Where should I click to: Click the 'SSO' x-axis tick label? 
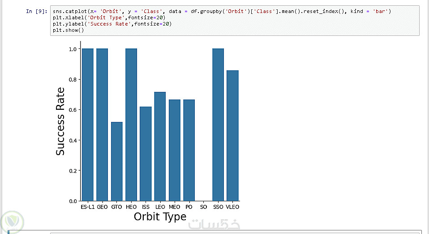point(218,207)
